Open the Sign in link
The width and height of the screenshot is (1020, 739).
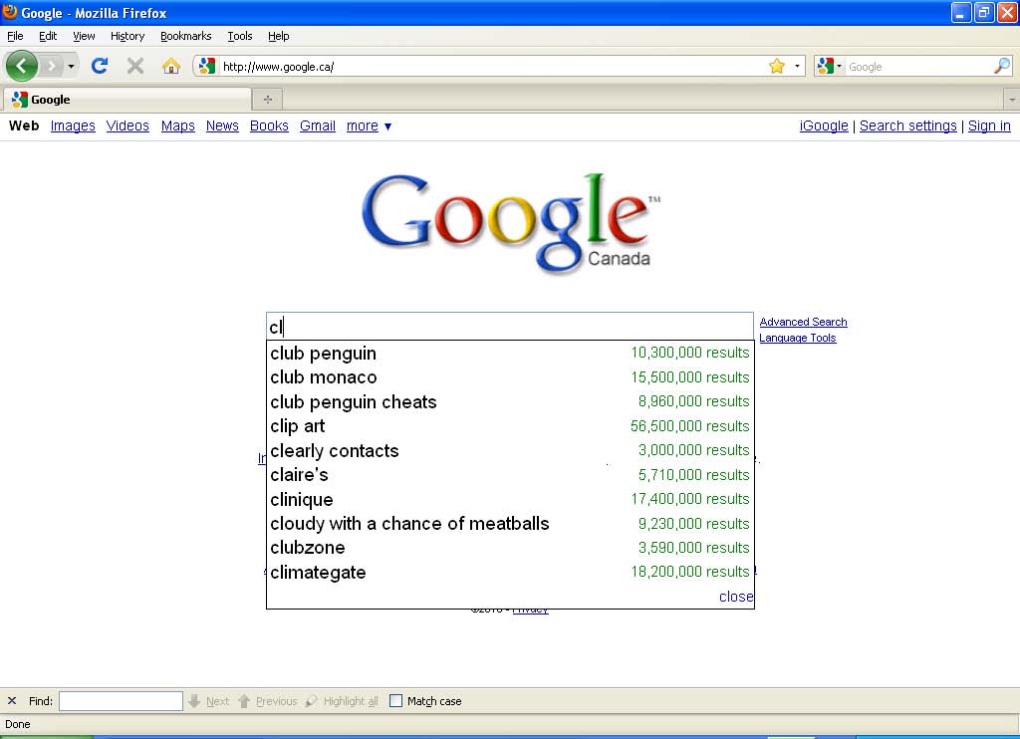point(988,126)
